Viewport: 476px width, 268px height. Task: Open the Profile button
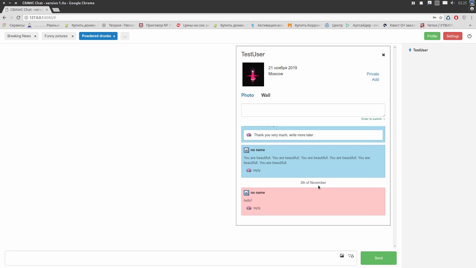coord(432,36)
